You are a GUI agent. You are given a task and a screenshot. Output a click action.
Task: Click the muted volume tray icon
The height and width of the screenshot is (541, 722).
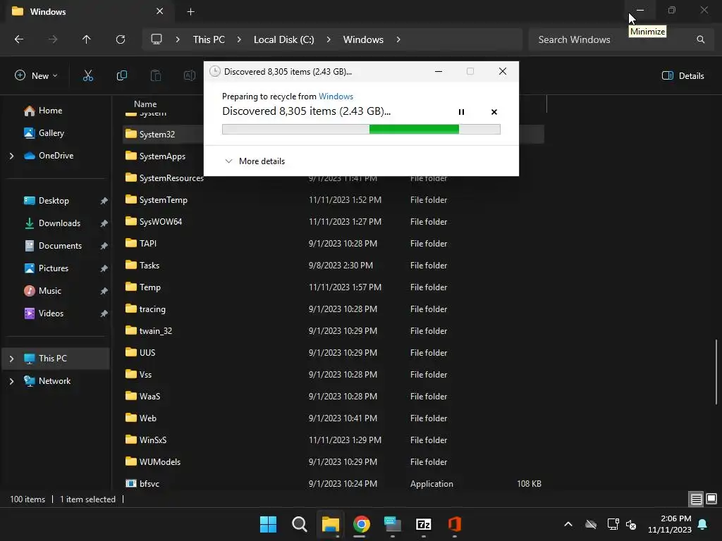coord(631,524)
